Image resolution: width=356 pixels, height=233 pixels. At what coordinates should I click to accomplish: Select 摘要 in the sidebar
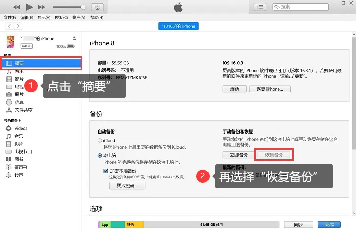click(41, 63)
